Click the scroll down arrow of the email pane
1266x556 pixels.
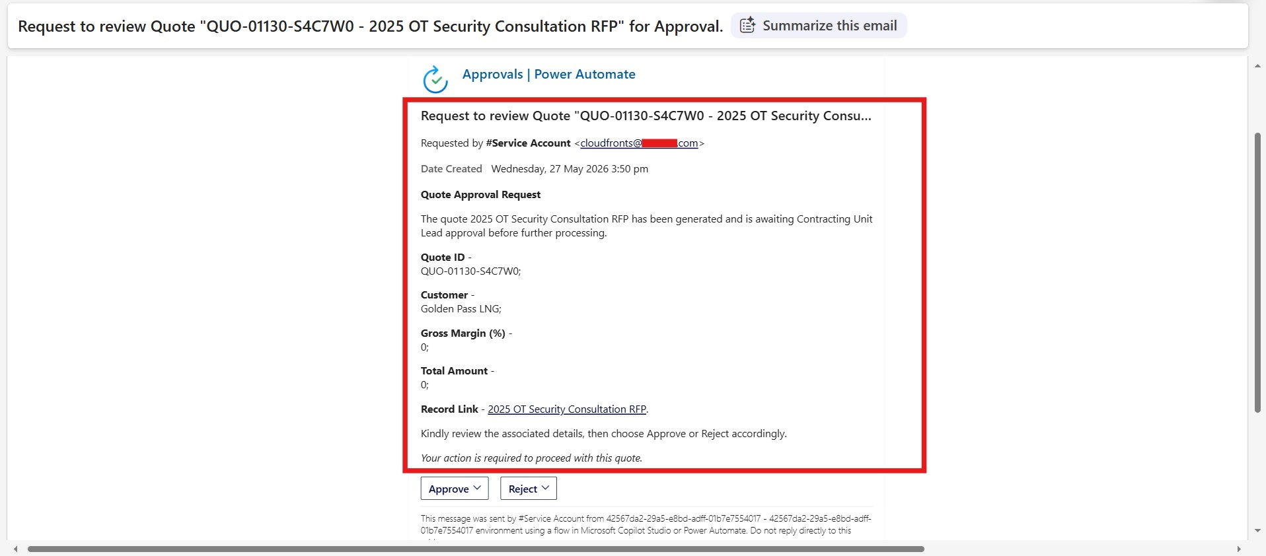[1257, 531]
